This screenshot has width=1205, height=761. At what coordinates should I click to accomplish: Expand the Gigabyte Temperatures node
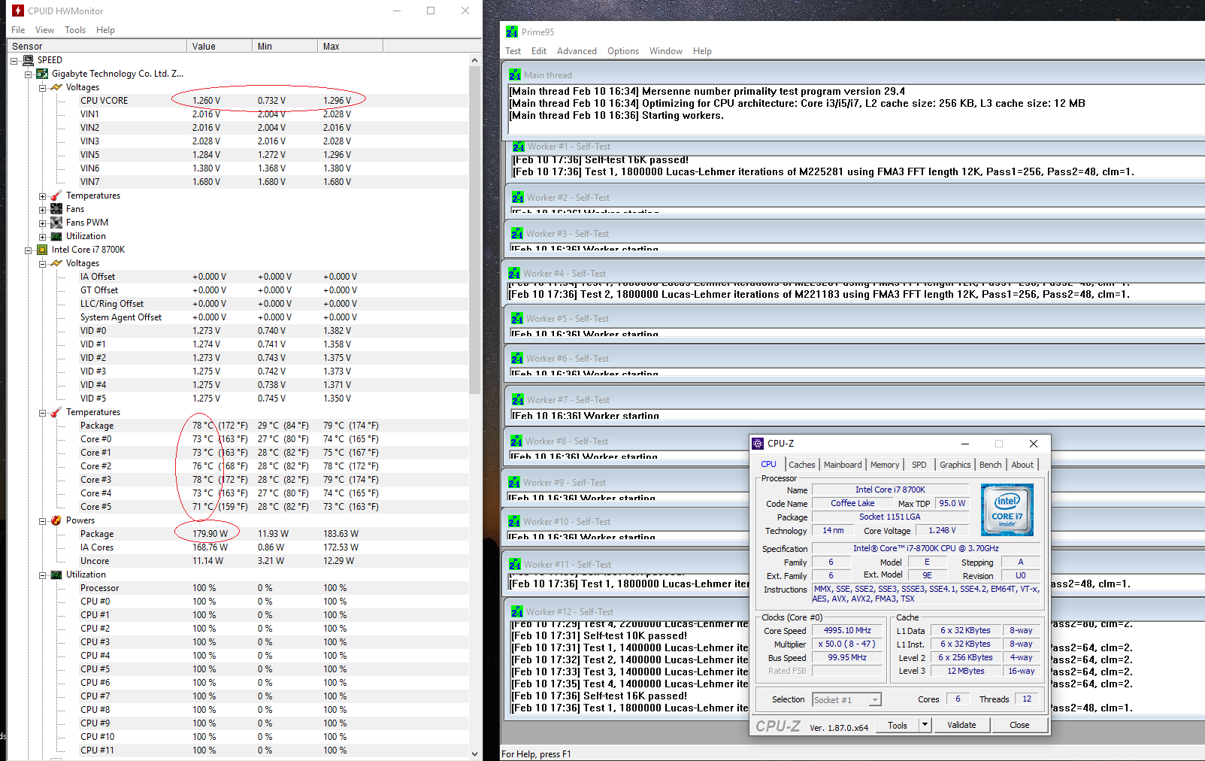click(42, 196)
